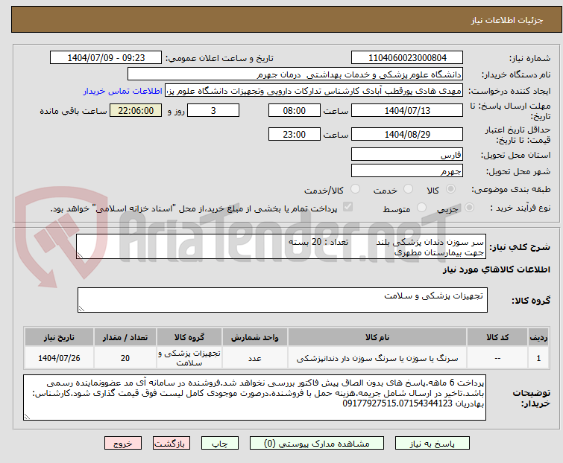Click the delivery city field جهرم
Viewport: 563px width, 463px height.
coord(407,171)
